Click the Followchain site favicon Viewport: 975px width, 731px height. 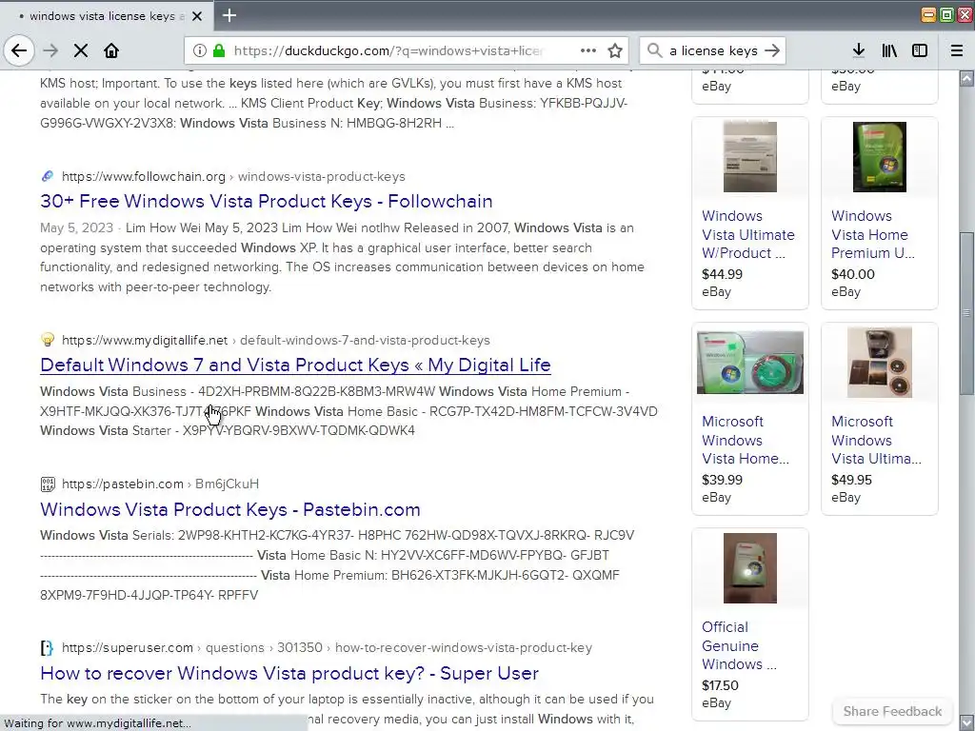pyautogui.click(x=48, y=176)
